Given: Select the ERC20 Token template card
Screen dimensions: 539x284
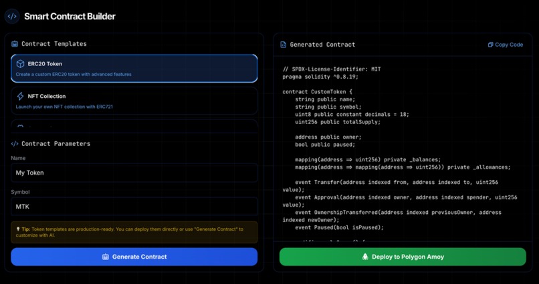Looking at the screenshot, I should [x=134, y=69].
